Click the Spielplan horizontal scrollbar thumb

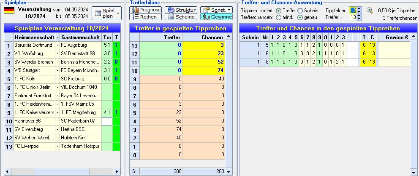[62, 171]
